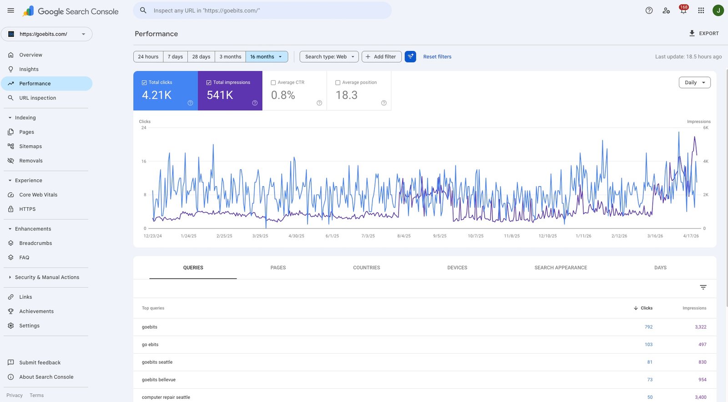Open the hamburger main menu
Viewport: 728px width, 402px height.
[11, 10]
